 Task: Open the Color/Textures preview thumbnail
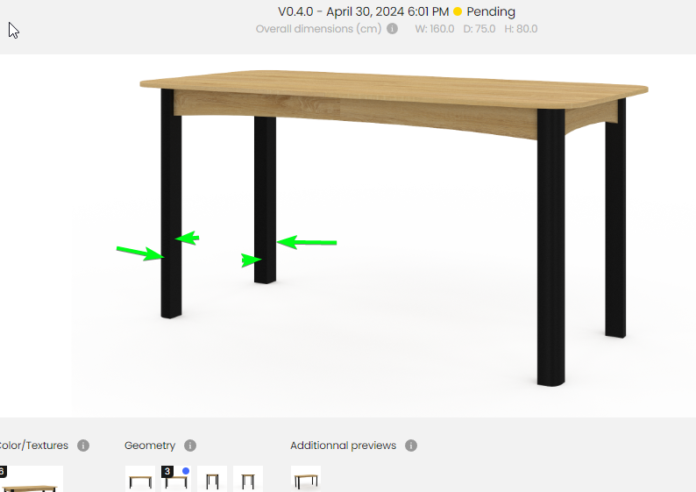[x=31, y=479]
